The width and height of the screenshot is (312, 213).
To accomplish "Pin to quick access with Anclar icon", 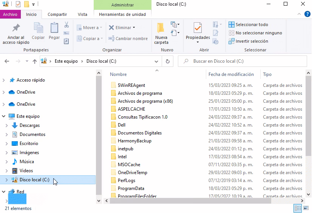I will point(16,34).
